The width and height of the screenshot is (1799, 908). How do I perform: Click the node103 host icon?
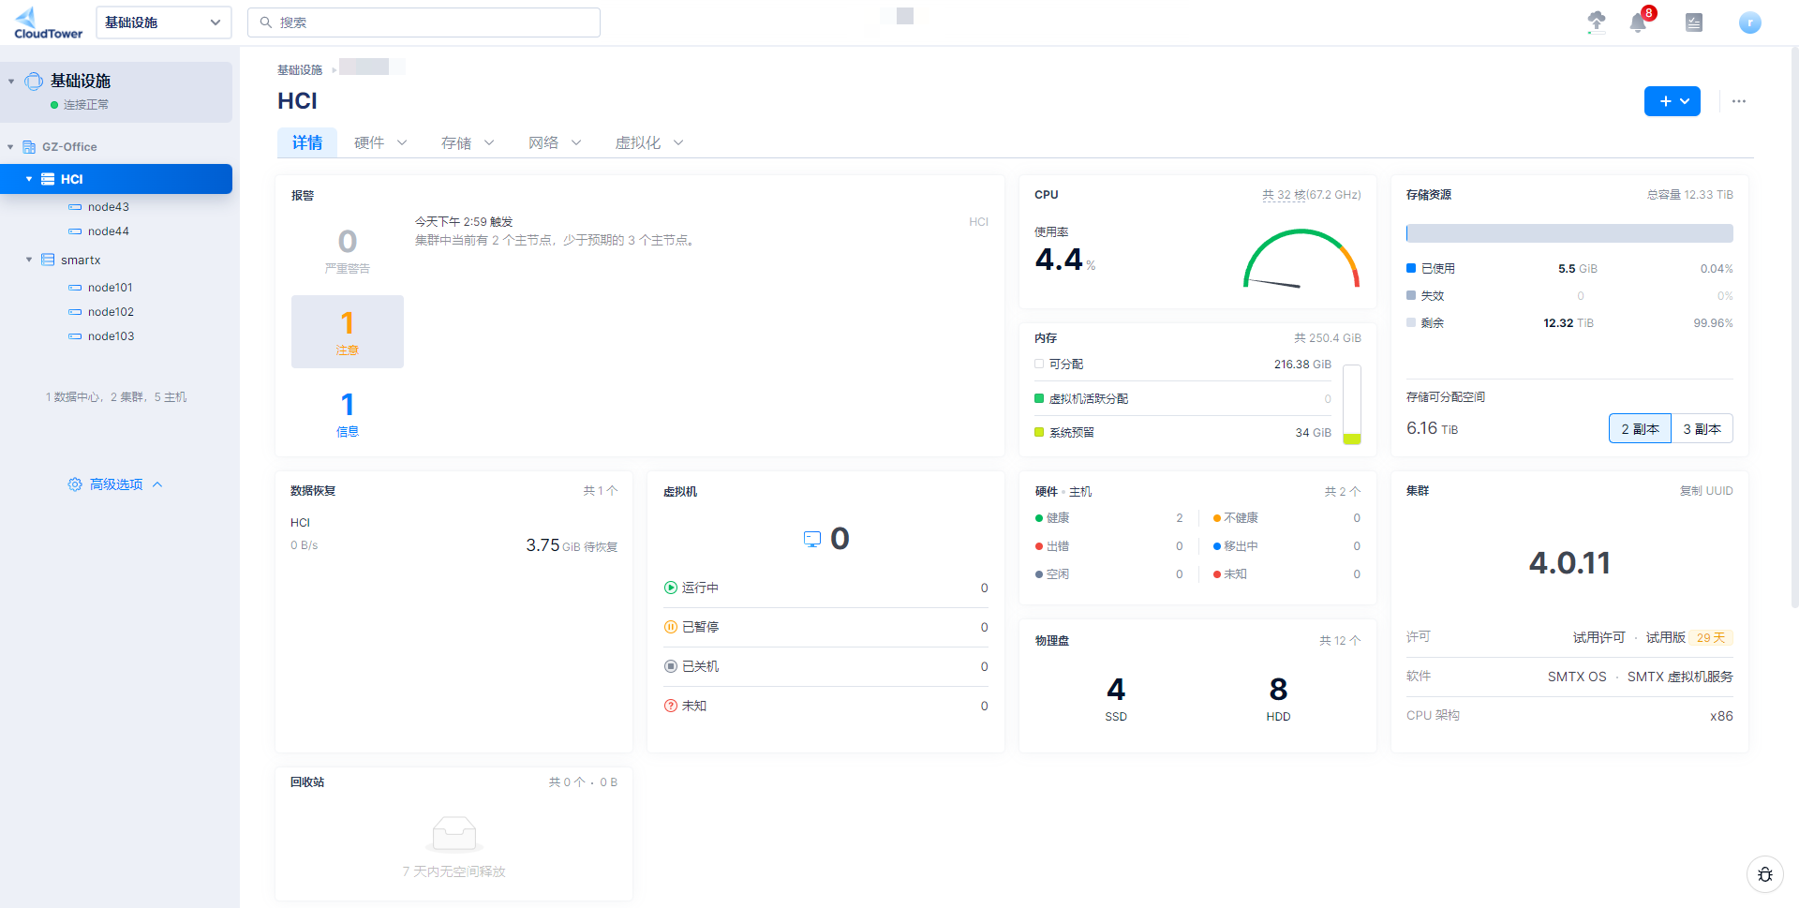coord(75,336)
